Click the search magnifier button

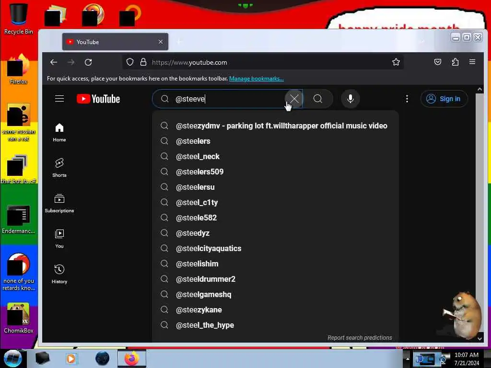(x=318, y=99)
